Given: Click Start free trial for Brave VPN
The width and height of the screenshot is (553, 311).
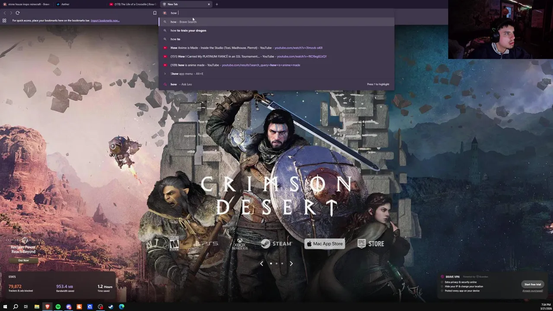Looking at the screenshot, I should pyautogui.click(x=532, y=284).
